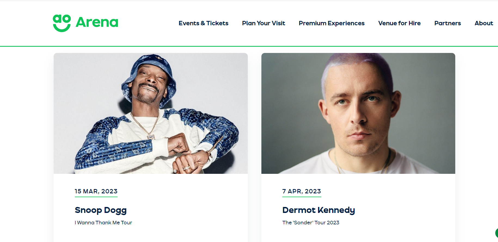Select the Snoop Dogg event title
The width and height of the screenshot is (498, 242).
pyautogui.click(x=101, y=210)
